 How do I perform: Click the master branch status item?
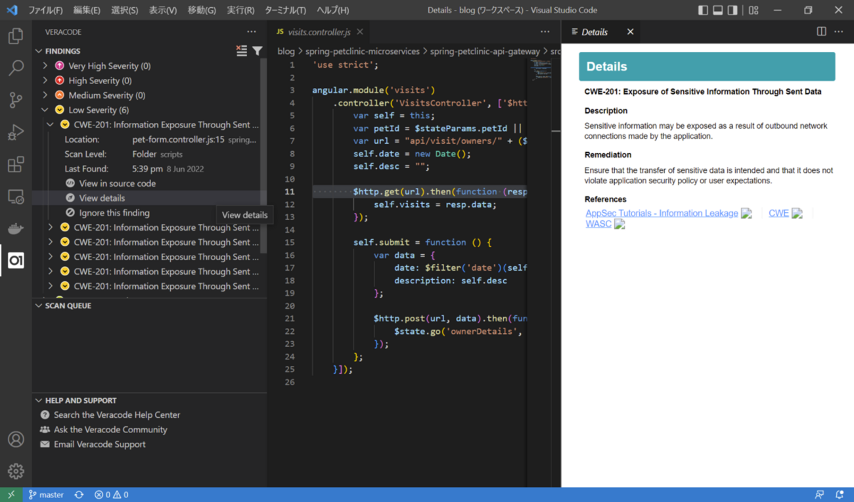point(46,495)
